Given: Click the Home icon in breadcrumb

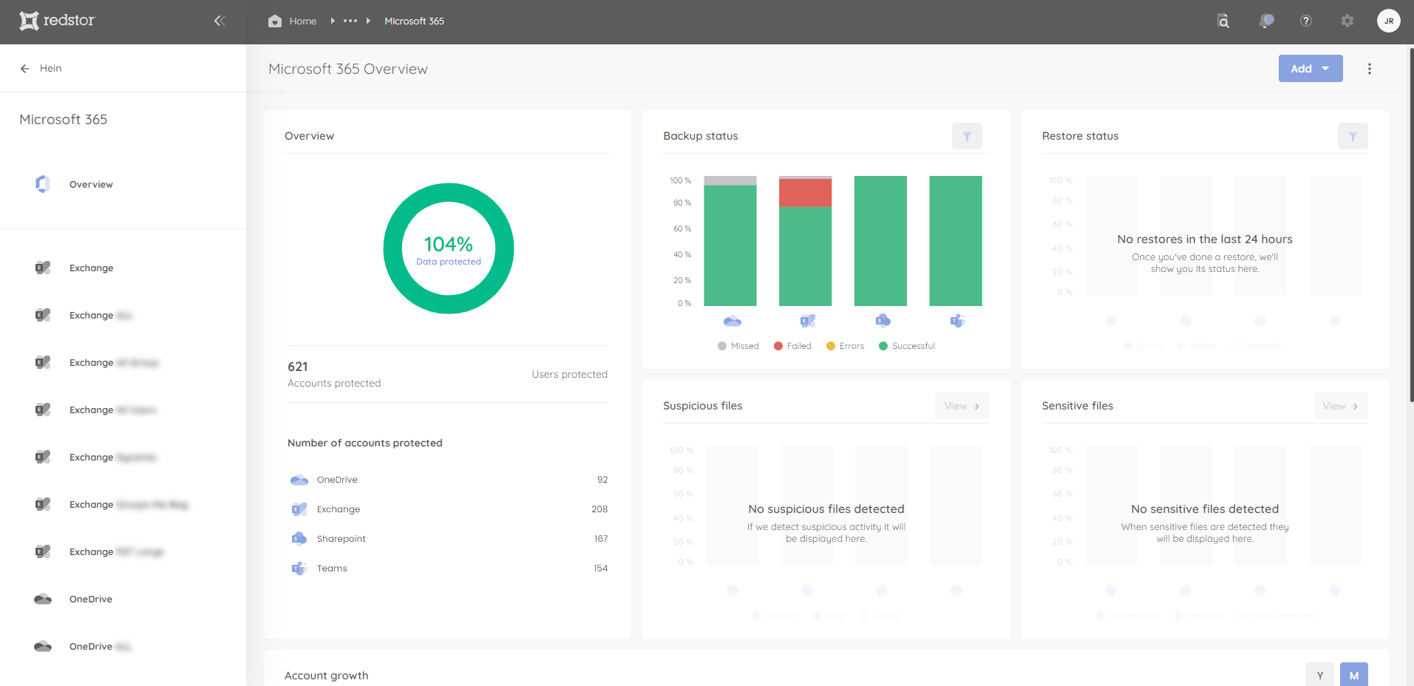Looking at the screenshot, I should pyautogui.click(x=275, y=21).
